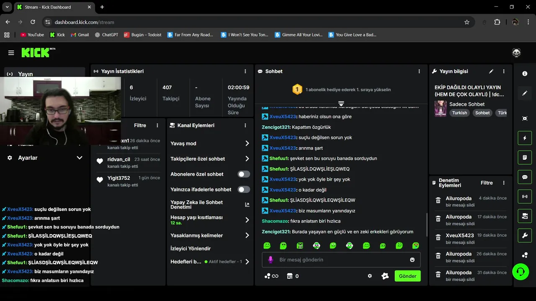Open Kanal Eylemleri three-dot menu
Image resolution: width=536 pixels, height=301 pixels.
point(245,125)
